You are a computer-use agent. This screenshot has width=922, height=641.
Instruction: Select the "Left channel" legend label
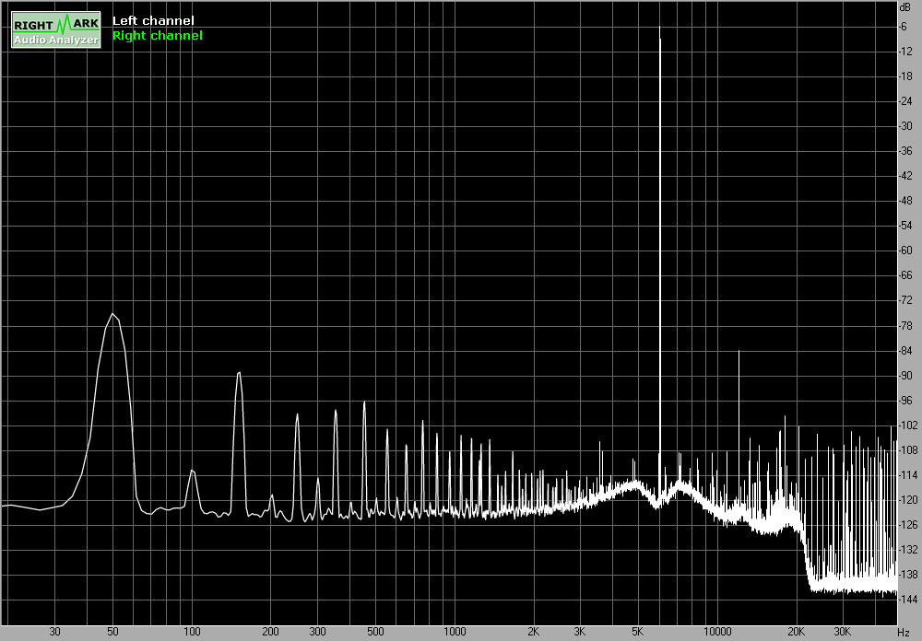[153, 20]
